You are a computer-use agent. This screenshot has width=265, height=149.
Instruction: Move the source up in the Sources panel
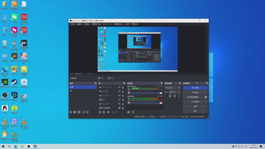point(113,112)
